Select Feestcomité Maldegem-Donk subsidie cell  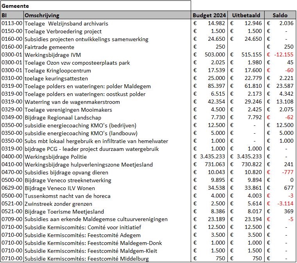coord(107,243)
